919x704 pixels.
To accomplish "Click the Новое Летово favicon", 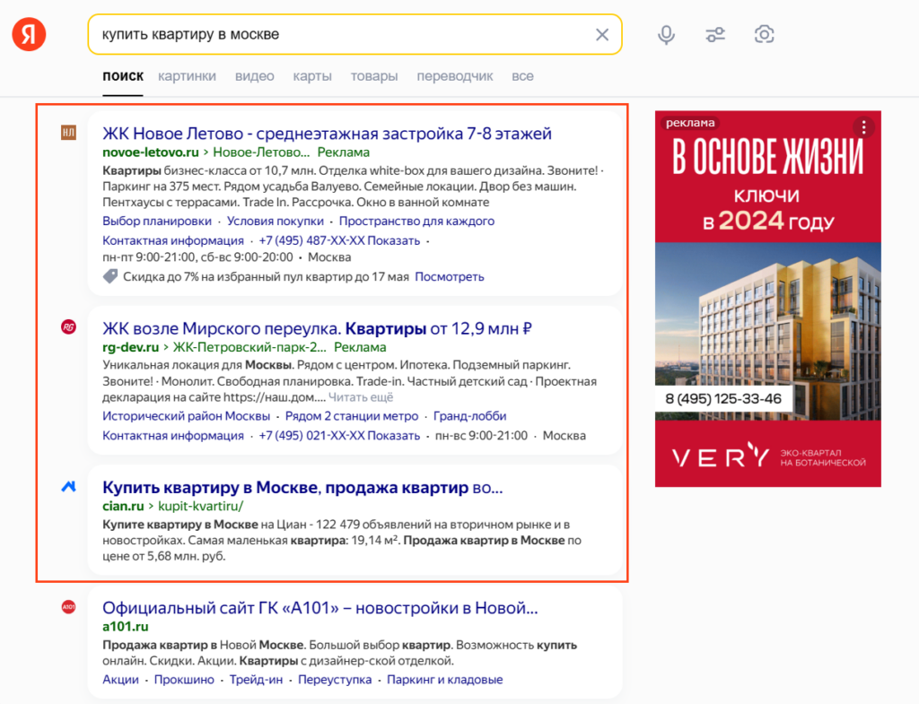I will coord(68,133).
